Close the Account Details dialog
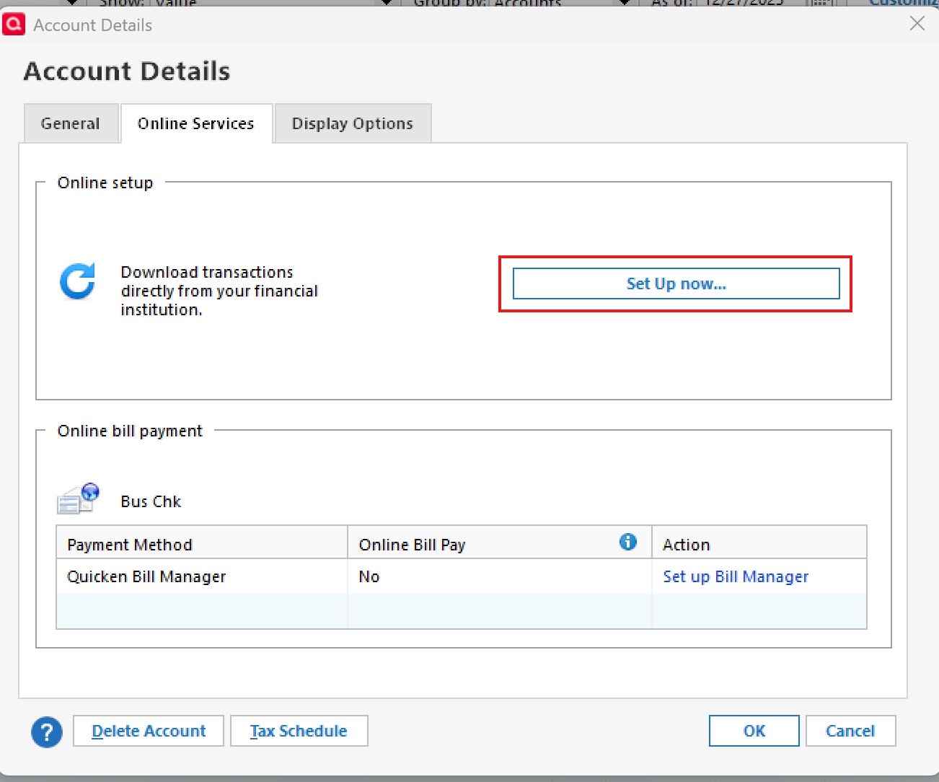 click(917, 24)
